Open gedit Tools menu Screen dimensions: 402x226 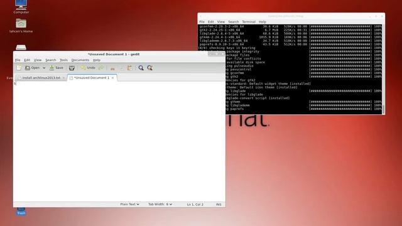click(x=63, y=60)
